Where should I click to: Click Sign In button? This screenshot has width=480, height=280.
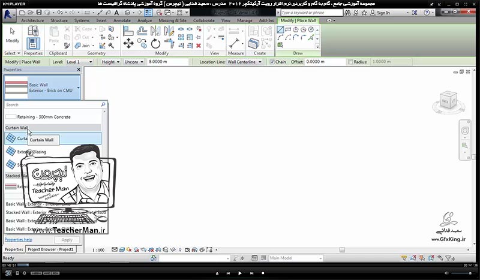pos(380,13)
